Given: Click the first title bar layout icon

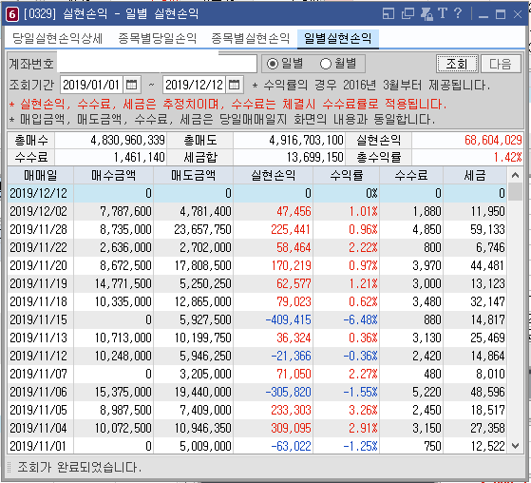Looking at the screenshot, I should click(x=389, y=14).
